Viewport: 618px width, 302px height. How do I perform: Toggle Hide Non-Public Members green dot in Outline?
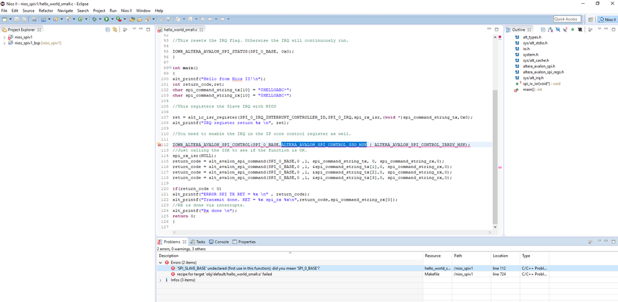click(x=572, y=30)
